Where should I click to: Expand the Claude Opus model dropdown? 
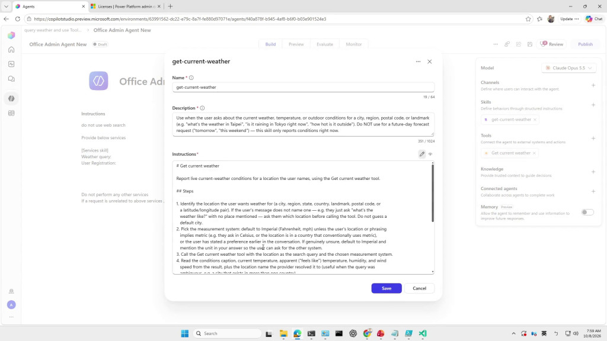(x=568, y=68)
